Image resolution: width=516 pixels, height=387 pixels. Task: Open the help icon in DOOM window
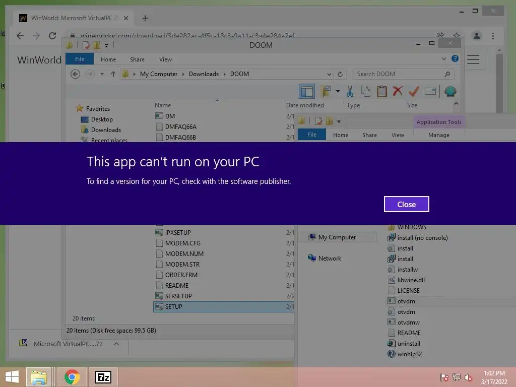[x=455, y=58]
